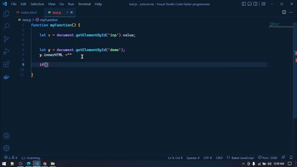Screen dimensions: 297x167
Task: Split the editor to the right
Action: pyautogui.click(x=284, y=13)
